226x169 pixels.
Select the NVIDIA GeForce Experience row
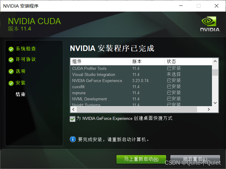click(141, 81)
